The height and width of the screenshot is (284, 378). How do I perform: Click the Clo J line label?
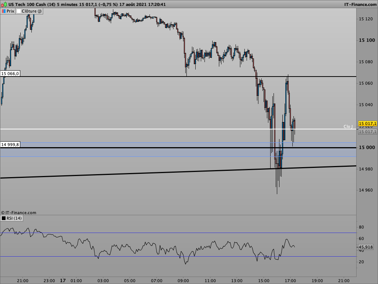pyautogui.click(x=348, y=126)
